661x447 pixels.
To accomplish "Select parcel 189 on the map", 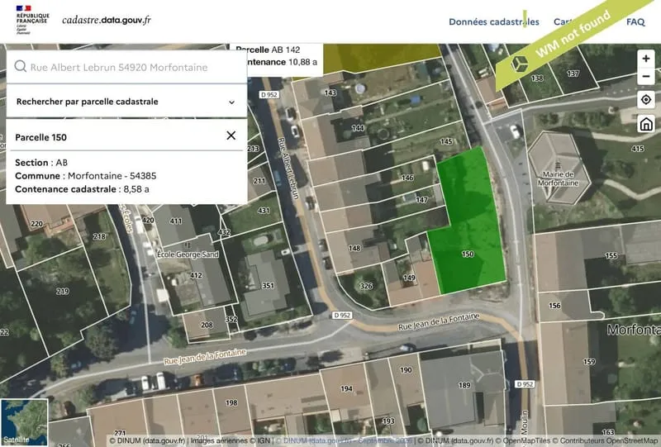I will [x=464, y=384].
